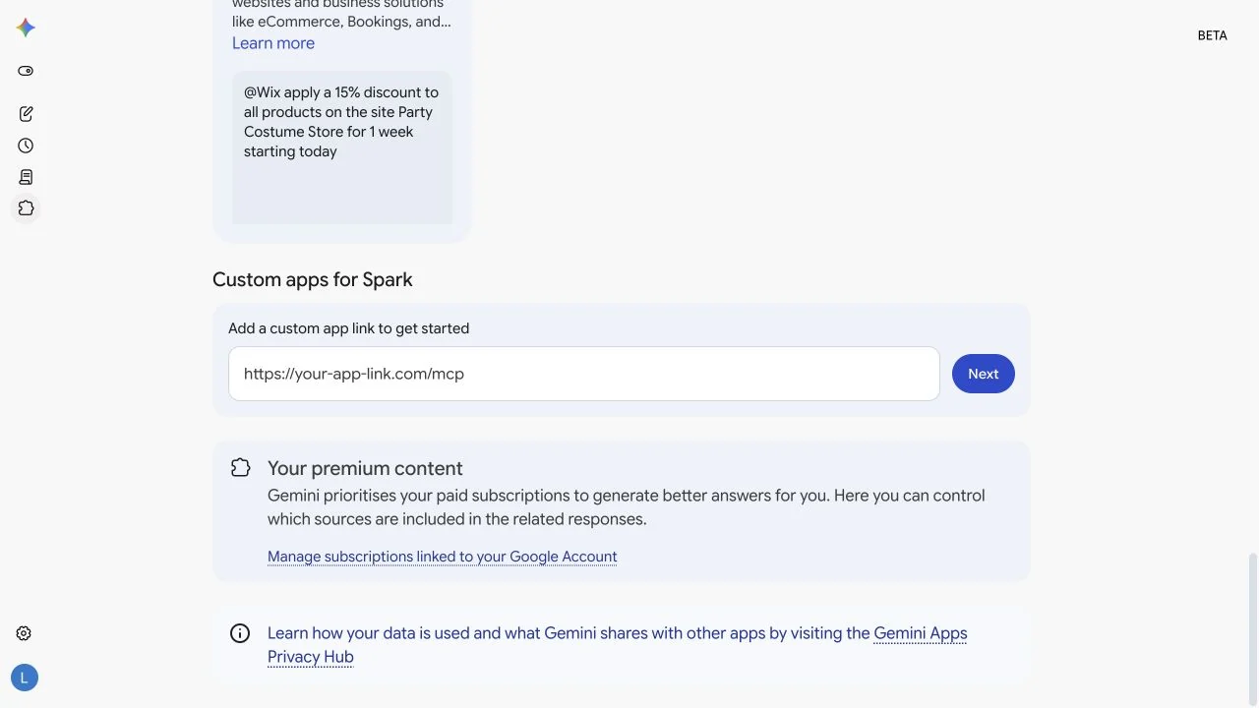Click the Next button
The height and width of the screenshot is (708, 1259).
[x=983, y=374]
